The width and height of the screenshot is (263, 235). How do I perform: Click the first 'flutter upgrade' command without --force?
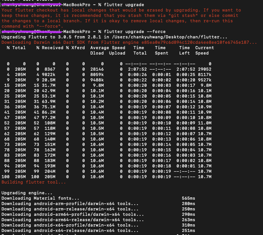click(124, 5)
